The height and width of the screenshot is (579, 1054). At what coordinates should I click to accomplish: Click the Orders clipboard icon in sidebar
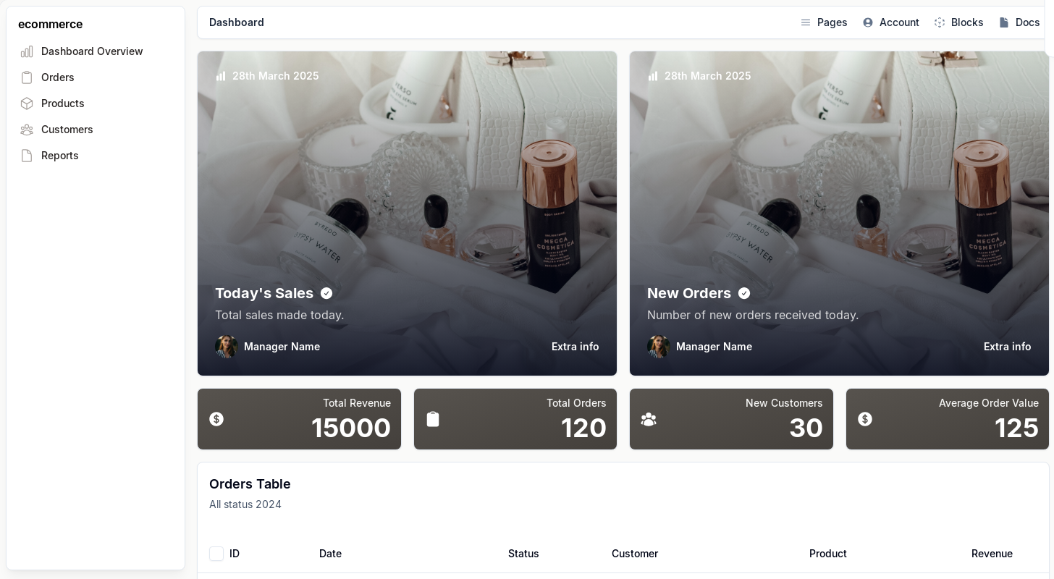pos(27,77)
